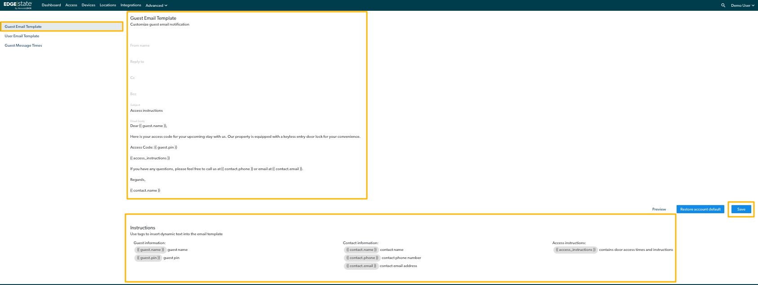Image resolution: width=758 pixels, height=285 pixels.
Task: Navigate to Locations
Action: tap(107, 5)
